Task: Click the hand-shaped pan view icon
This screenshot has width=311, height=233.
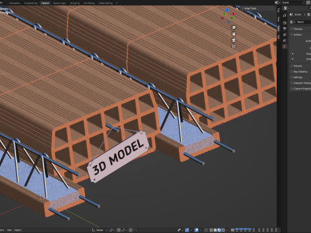Action: [x=234, y=34]
